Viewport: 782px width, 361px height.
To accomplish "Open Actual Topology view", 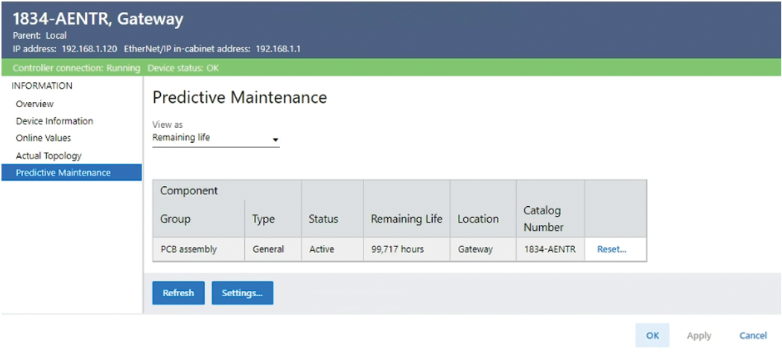I will pyautogui.click(x=48, y=156).
